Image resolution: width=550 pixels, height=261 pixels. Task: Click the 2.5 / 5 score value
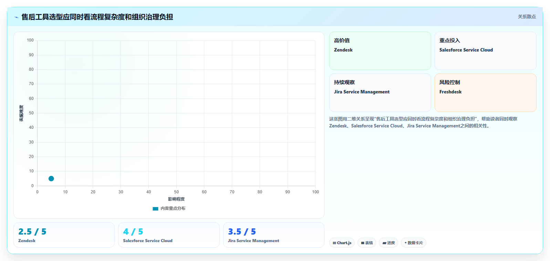pyautogui.click(x=32, y=232)
